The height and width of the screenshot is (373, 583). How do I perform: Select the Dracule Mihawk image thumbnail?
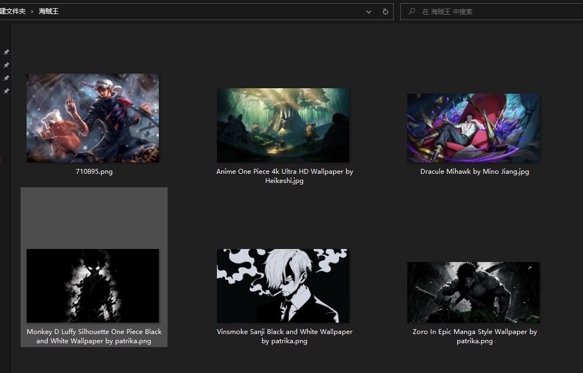(473, 128)
